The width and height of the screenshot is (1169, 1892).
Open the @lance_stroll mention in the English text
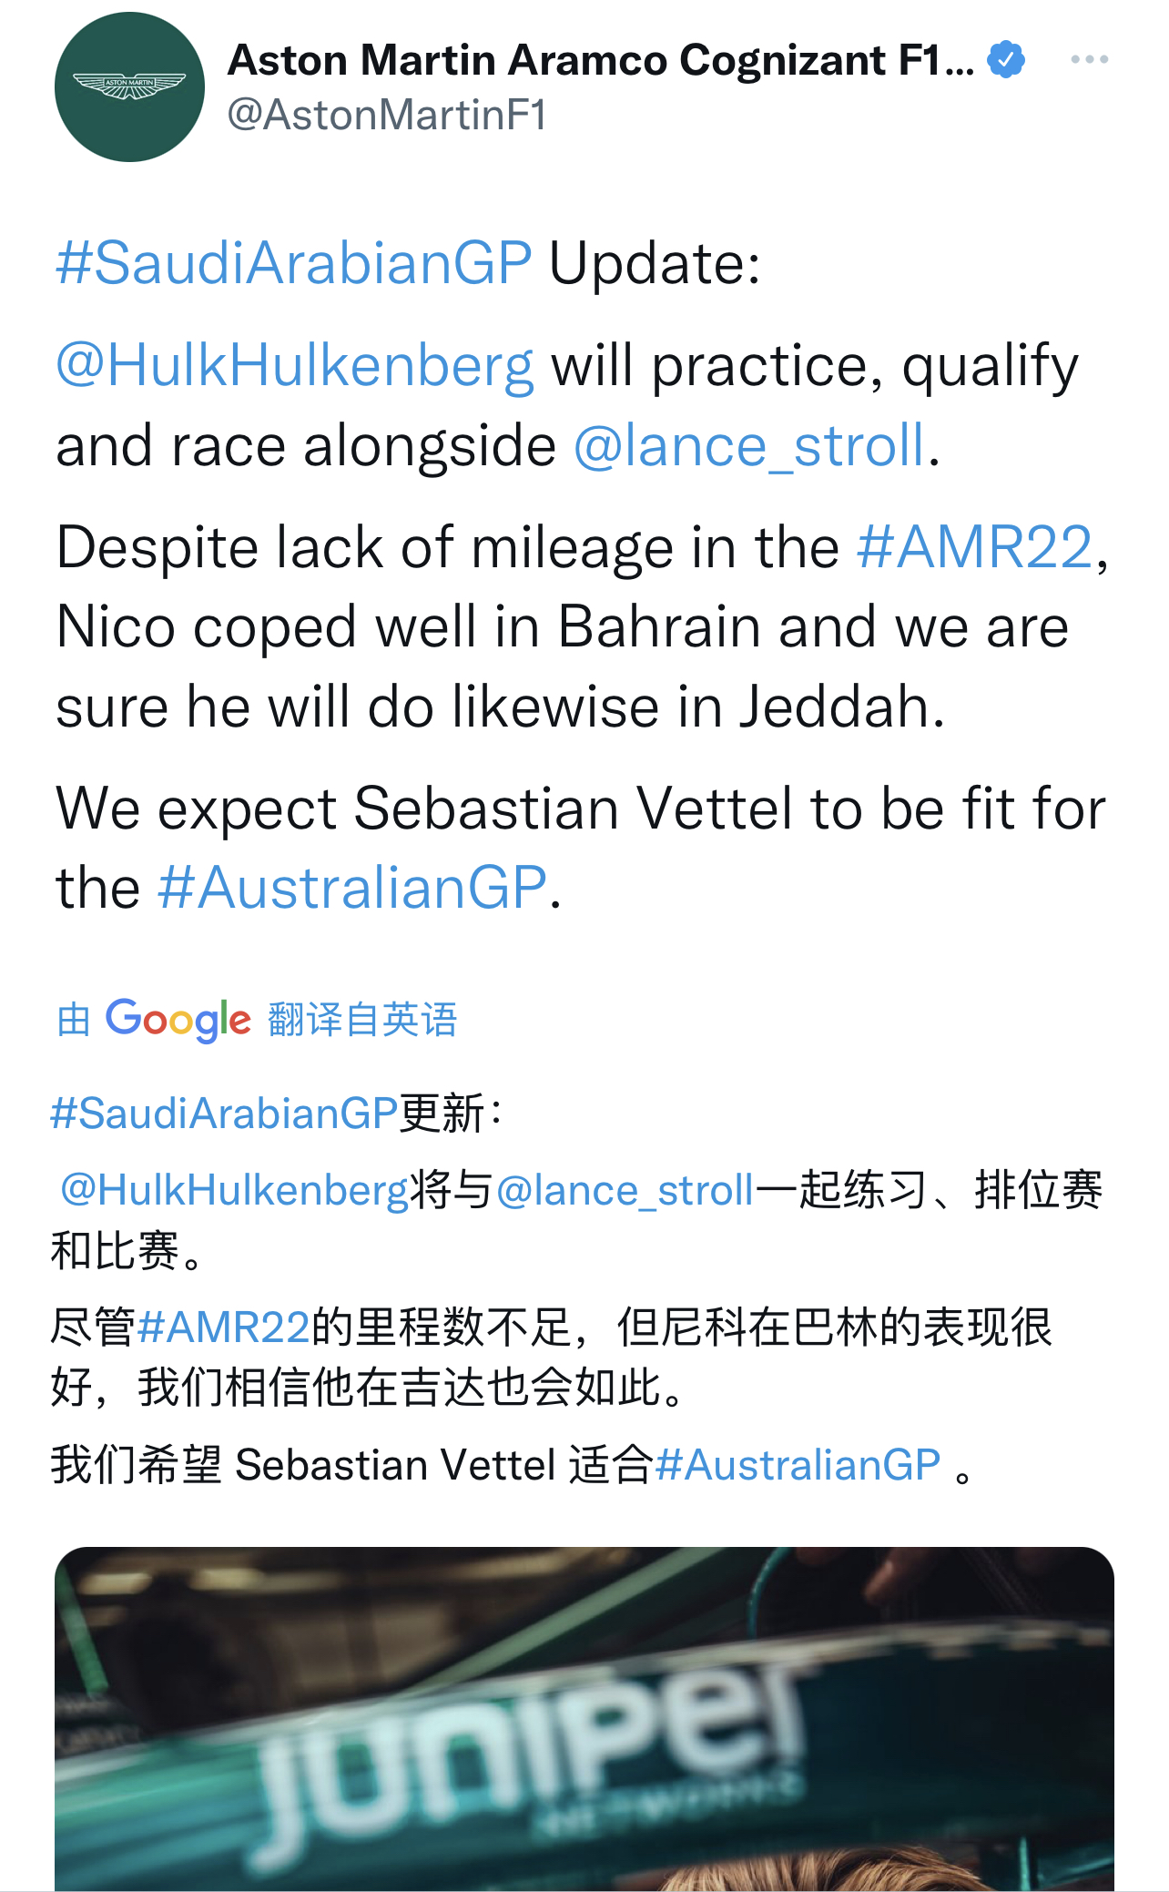click(748, 446)
